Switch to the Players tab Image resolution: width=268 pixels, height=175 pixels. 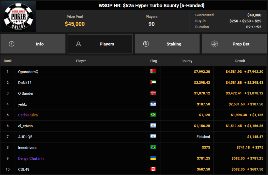click(x=100, y=44)
